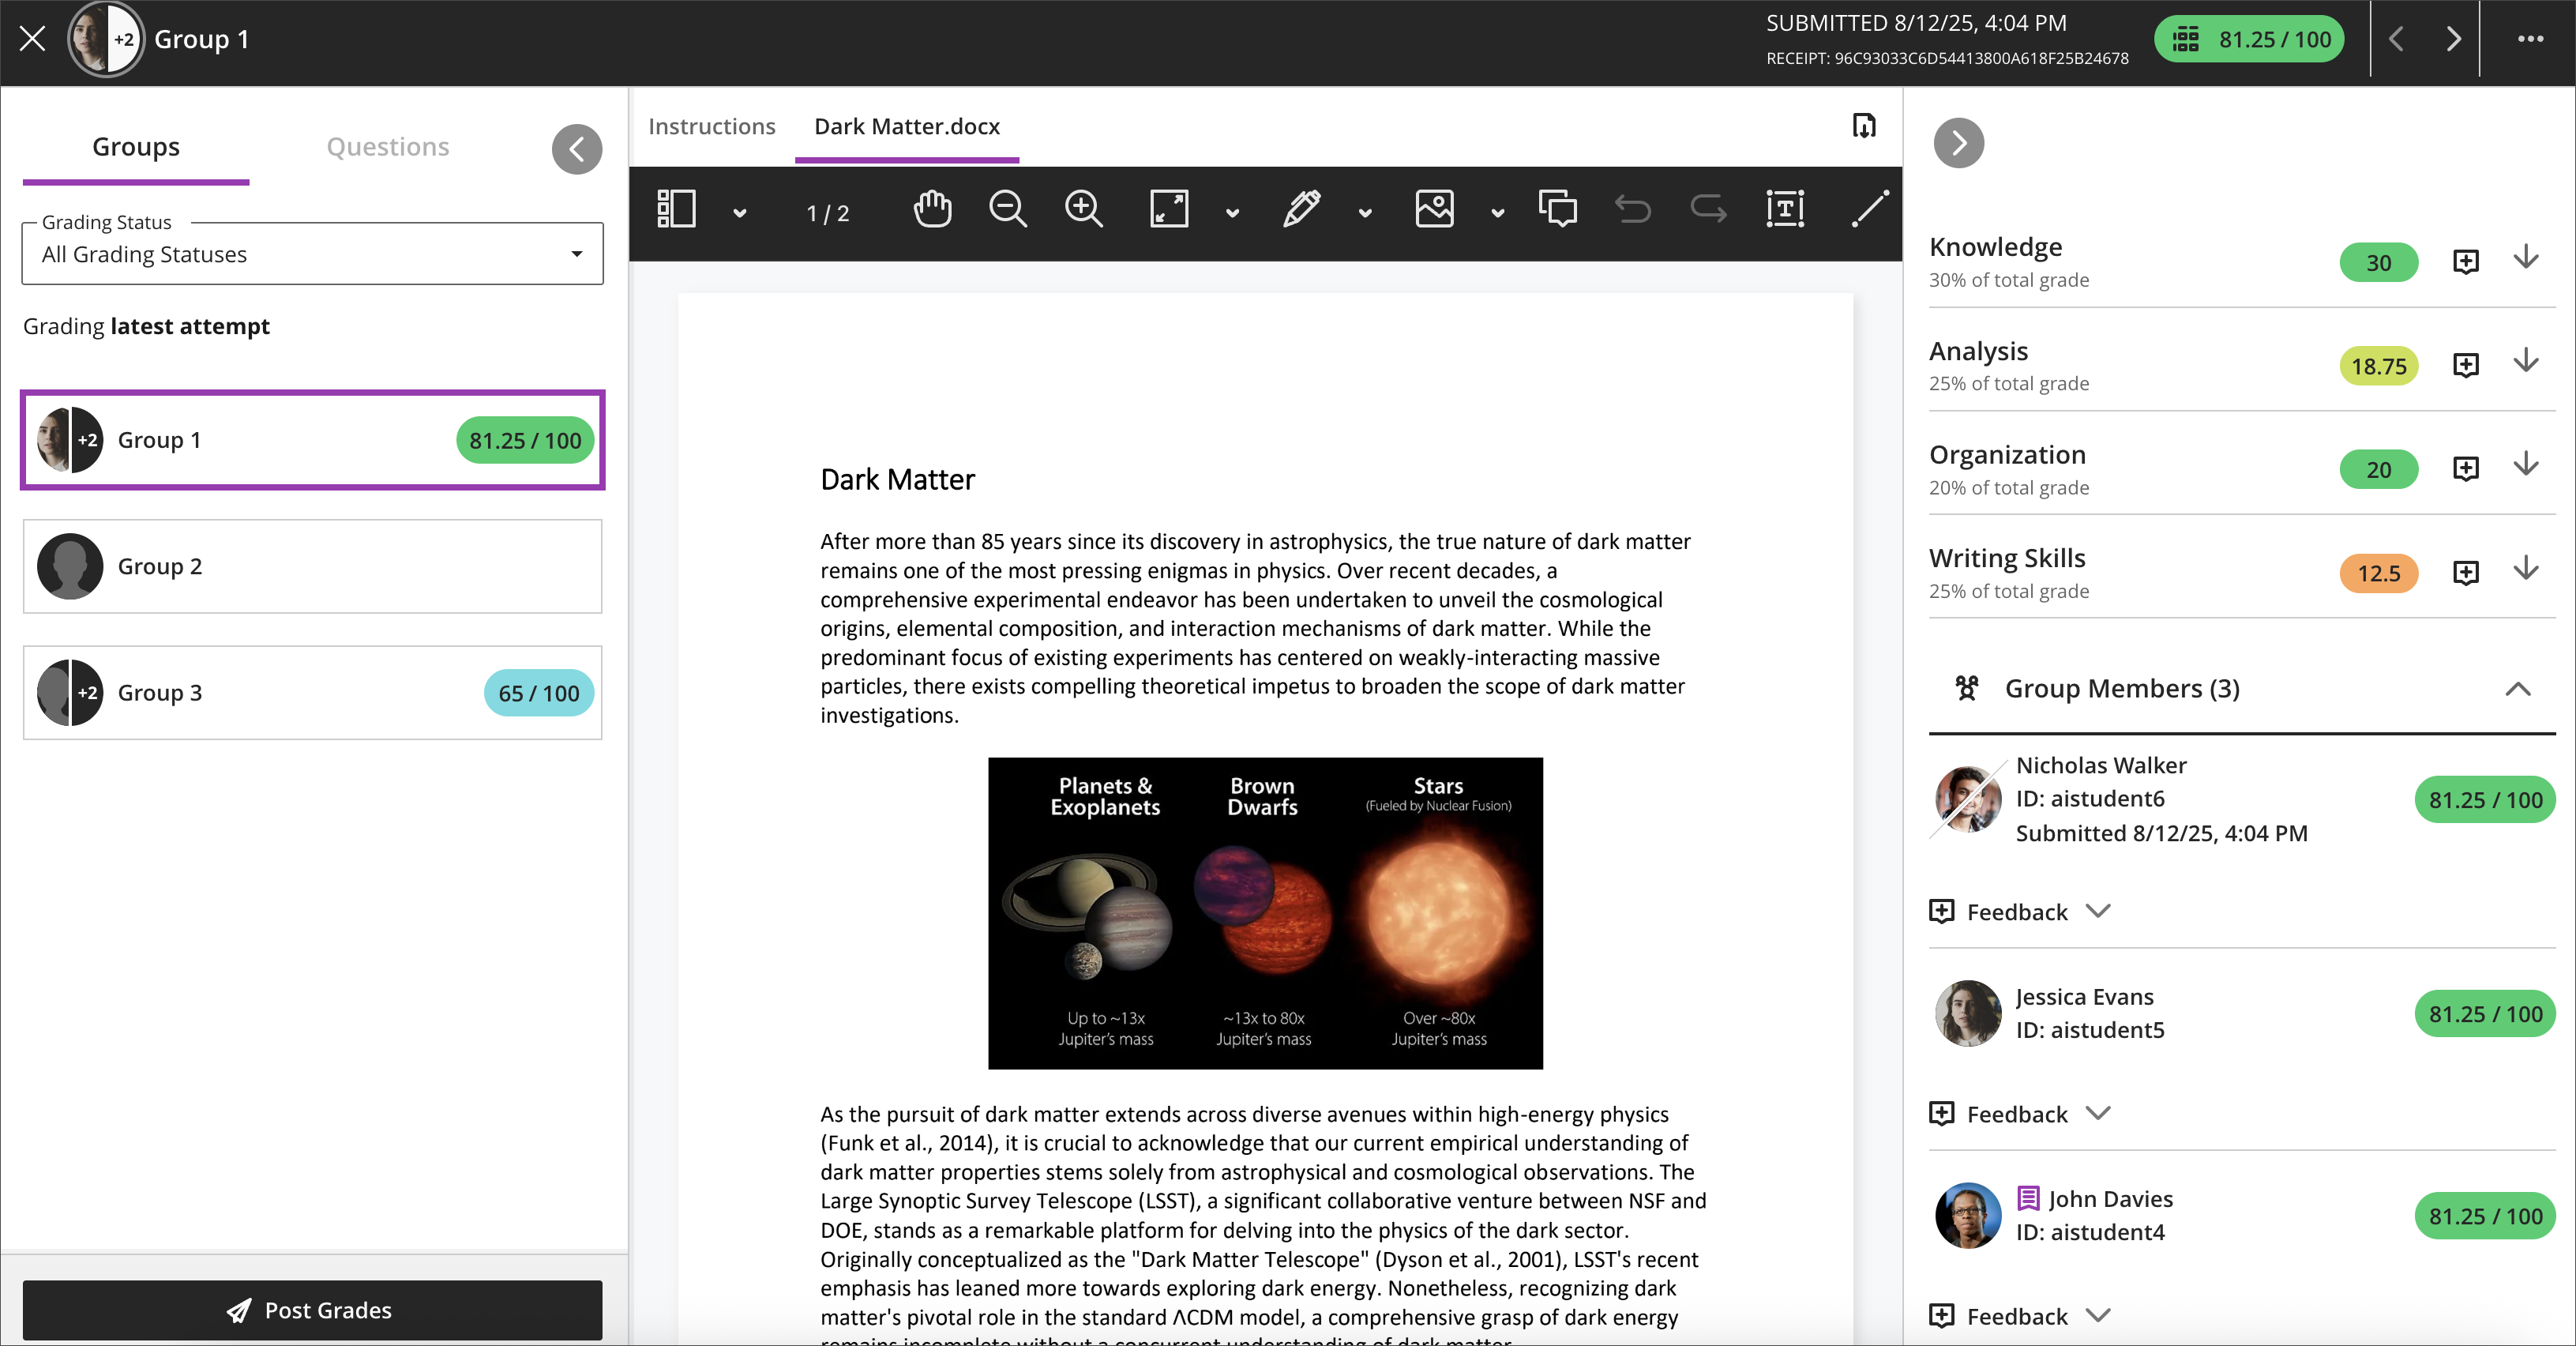
Task: Collapse the right rubric panel
Action: coord(1958,144)
